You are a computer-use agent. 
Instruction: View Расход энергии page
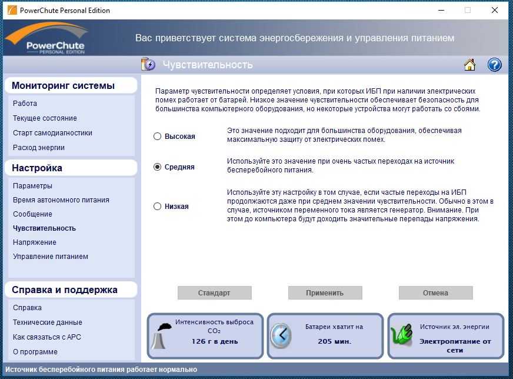pos(39,148)
